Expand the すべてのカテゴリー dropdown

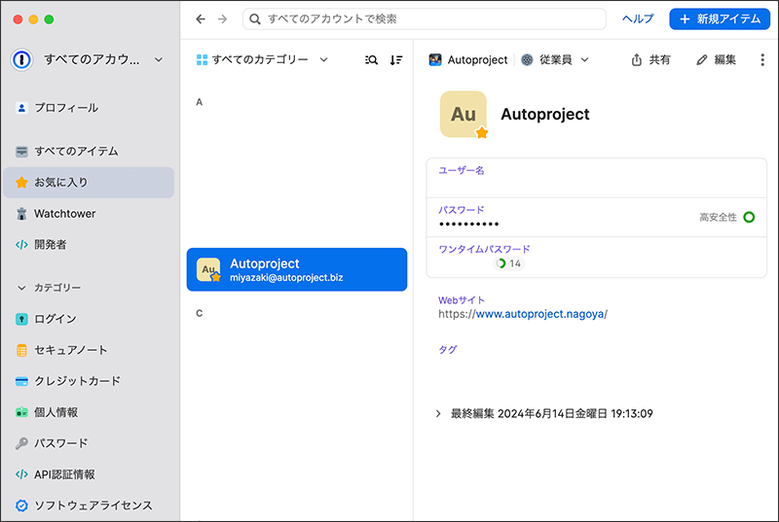pyautogui.click(x=261, y=60)
